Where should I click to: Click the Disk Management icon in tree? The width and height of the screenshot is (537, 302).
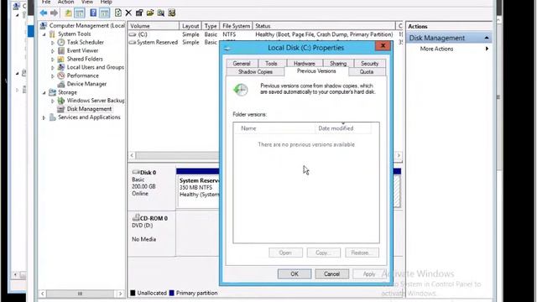(x=61, y=109)
